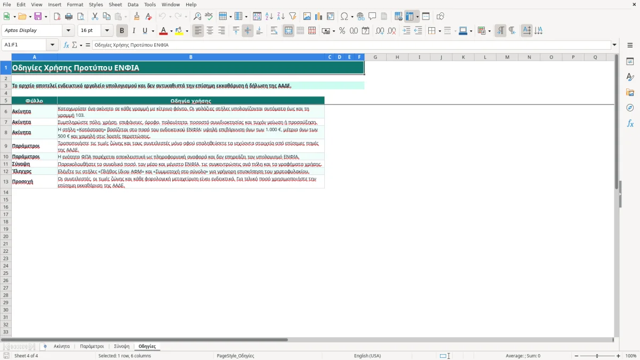Select row header 9
This screenshot has height=360, width=640.
[x=6, y=146]
